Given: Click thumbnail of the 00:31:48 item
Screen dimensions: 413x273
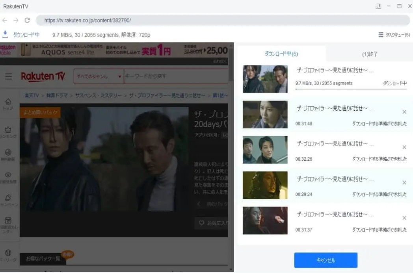Looking at the screenshot, I should coord(265,115).
